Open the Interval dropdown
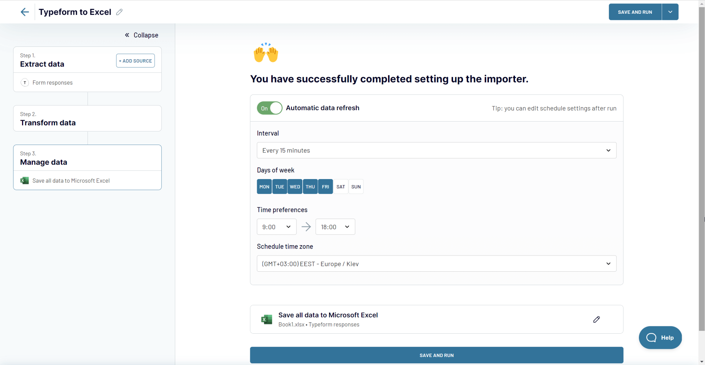705x365 pixels. point(436,150)
